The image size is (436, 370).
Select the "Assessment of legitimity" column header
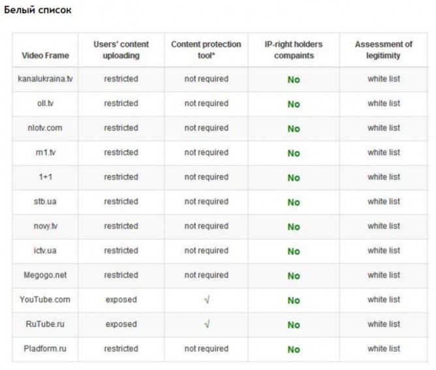point(383,50)
